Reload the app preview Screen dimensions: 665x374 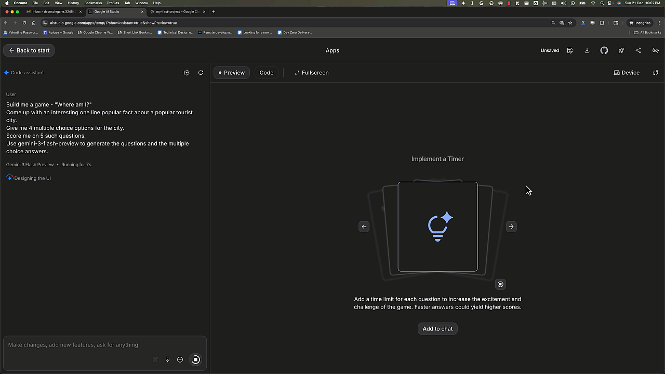point(656,73)
